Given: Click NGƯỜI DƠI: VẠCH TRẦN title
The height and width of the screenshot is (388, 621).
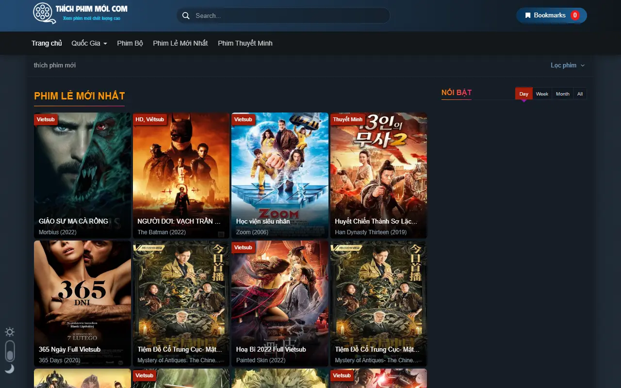Looking at the screenshot, I should [x=179, y=221].
